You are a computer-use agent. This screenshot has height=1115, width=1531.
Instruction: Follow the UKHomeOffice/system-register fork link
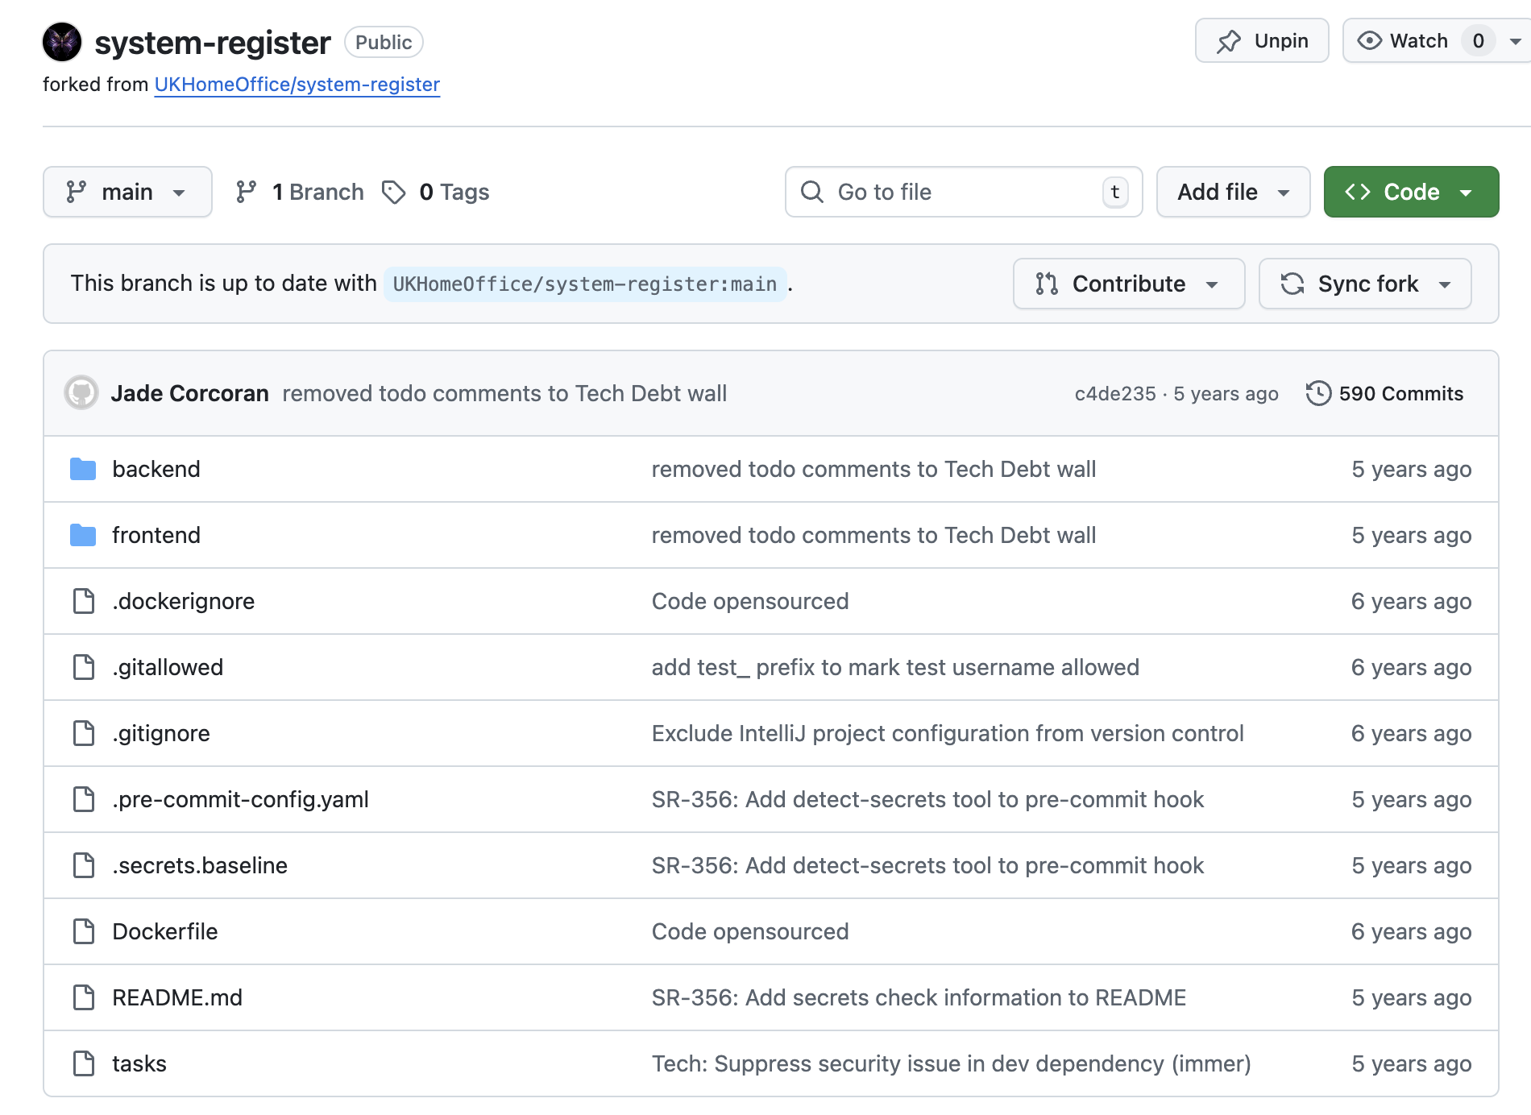click(x=297, y=84)
